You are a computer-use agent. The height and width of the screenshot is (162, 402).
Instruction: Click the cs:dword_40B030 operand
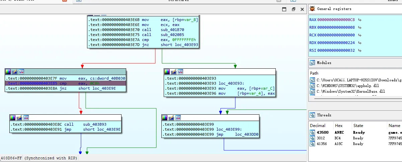(102, 78)
